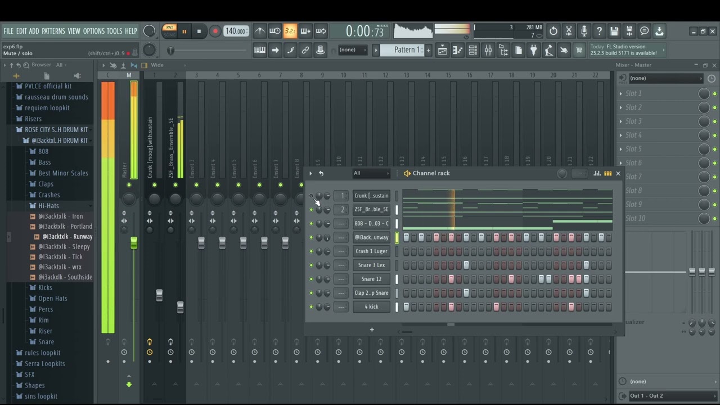
Task: Click the Clap 2..p Snare channel button
Action: click(x=371, y=292)
